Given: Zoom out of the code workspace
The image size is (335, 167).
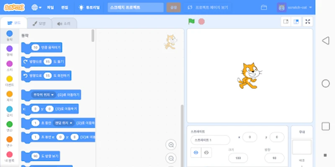Looking at the screenshot, I should click(x=171, y=158).
